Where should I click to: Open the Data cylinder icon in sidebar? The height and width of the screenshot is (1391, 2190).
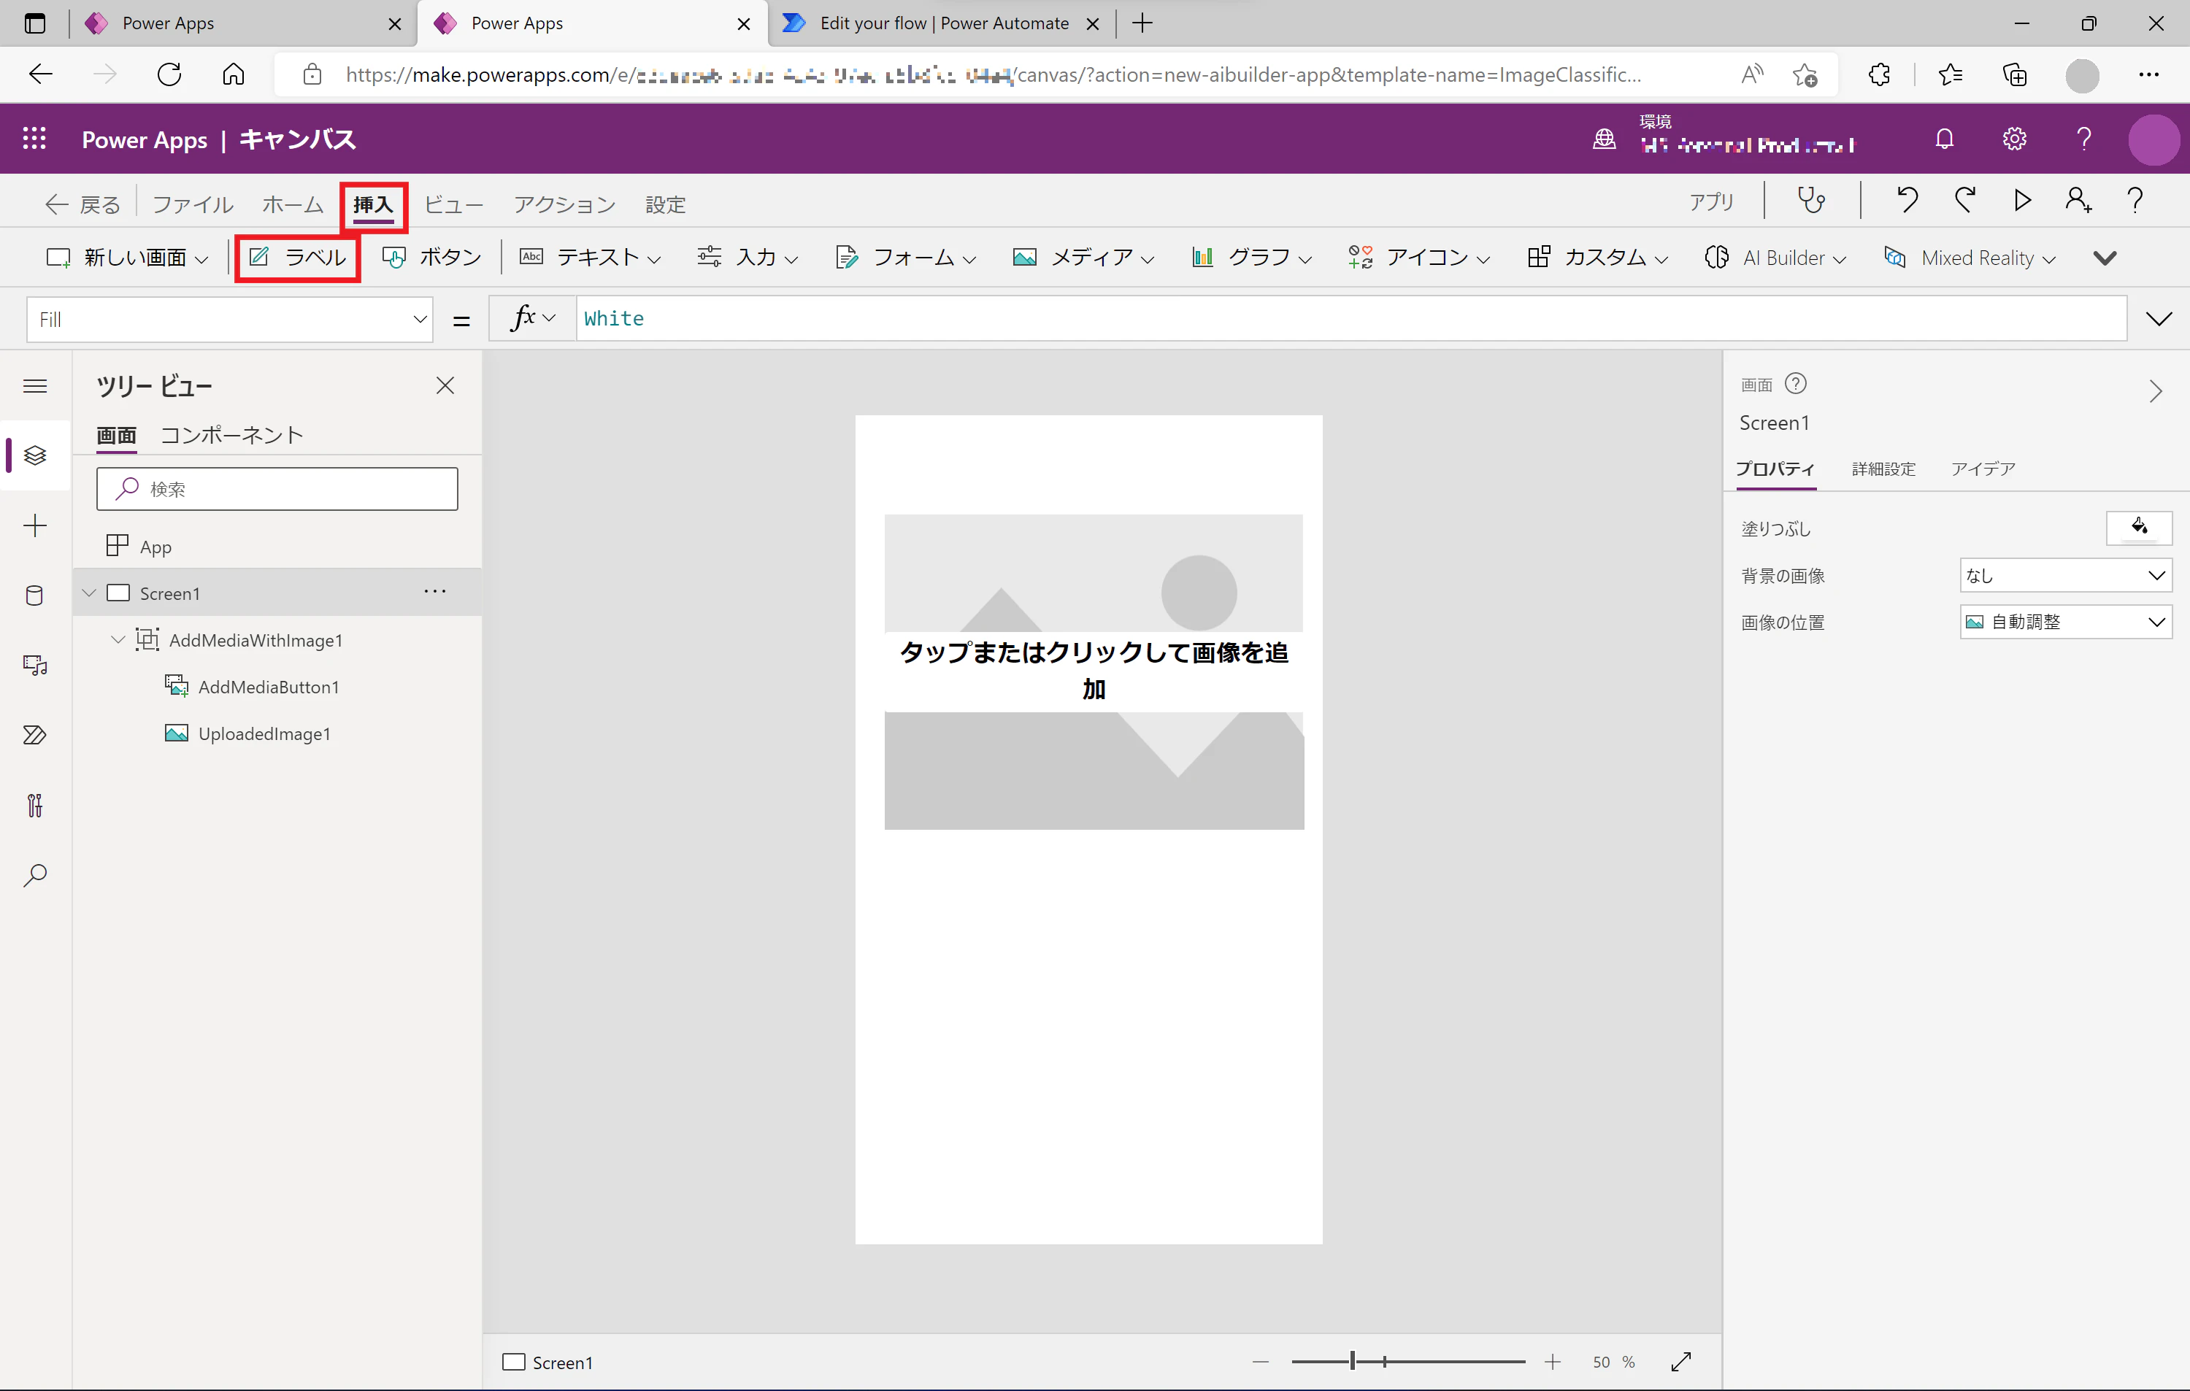[x=34, y=596]
